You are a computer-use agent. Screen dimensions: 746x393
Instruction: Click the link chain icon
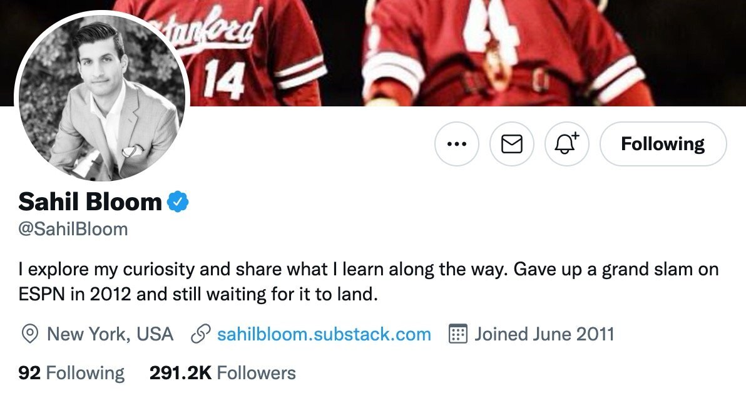coord(199,335)
